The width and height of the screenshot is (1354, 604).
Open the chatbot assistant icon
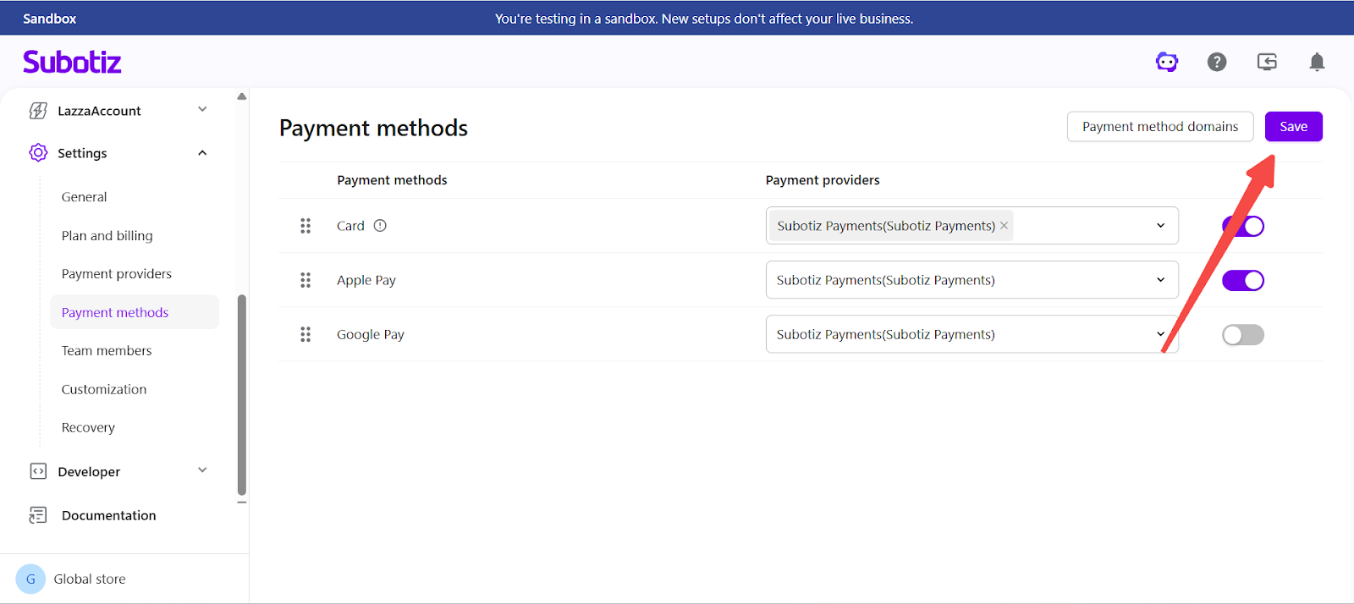click(1167, 62)
